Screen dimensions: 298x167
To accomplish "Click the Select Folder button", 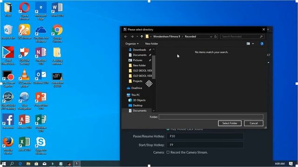I will (x=230, y=123).
